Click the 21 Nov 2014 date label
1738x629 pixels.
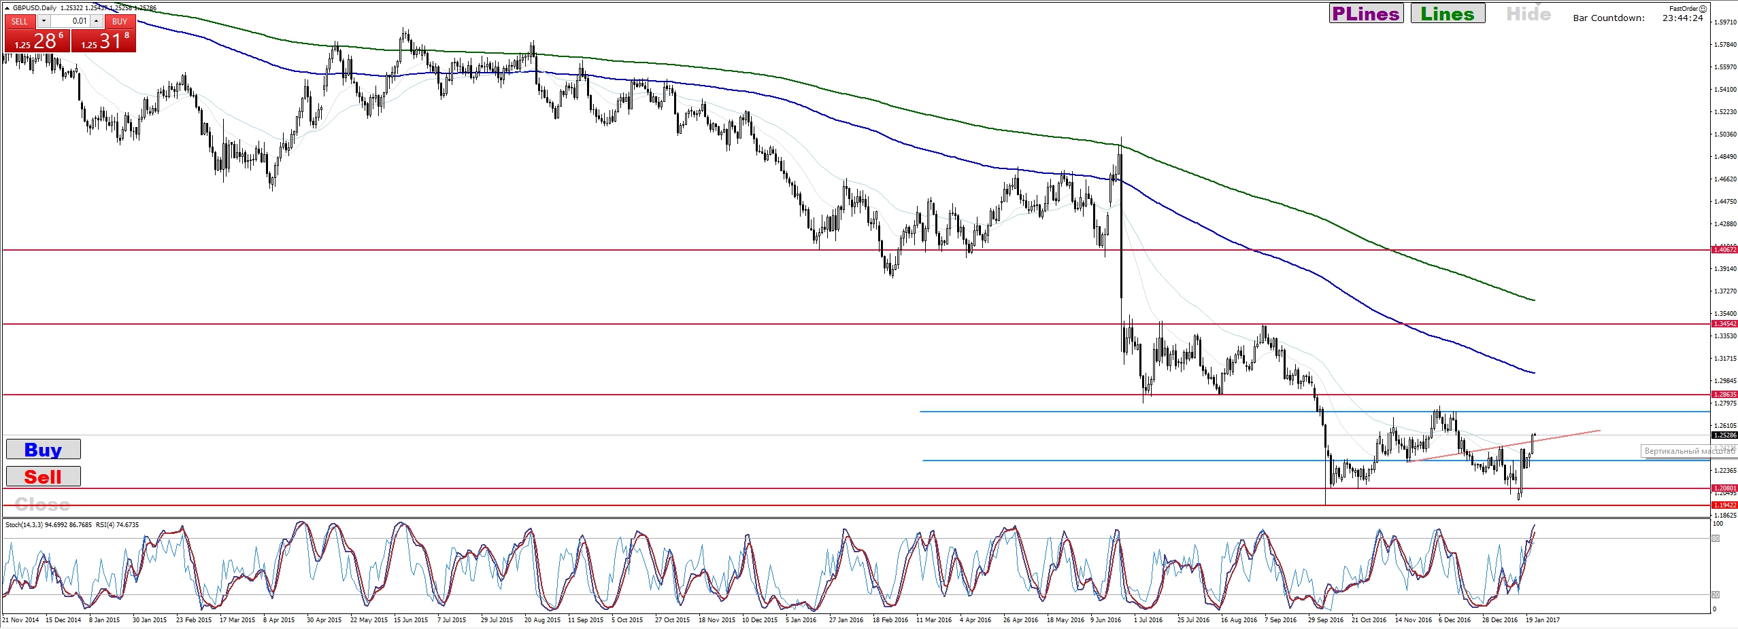click(x=20, y=620)
